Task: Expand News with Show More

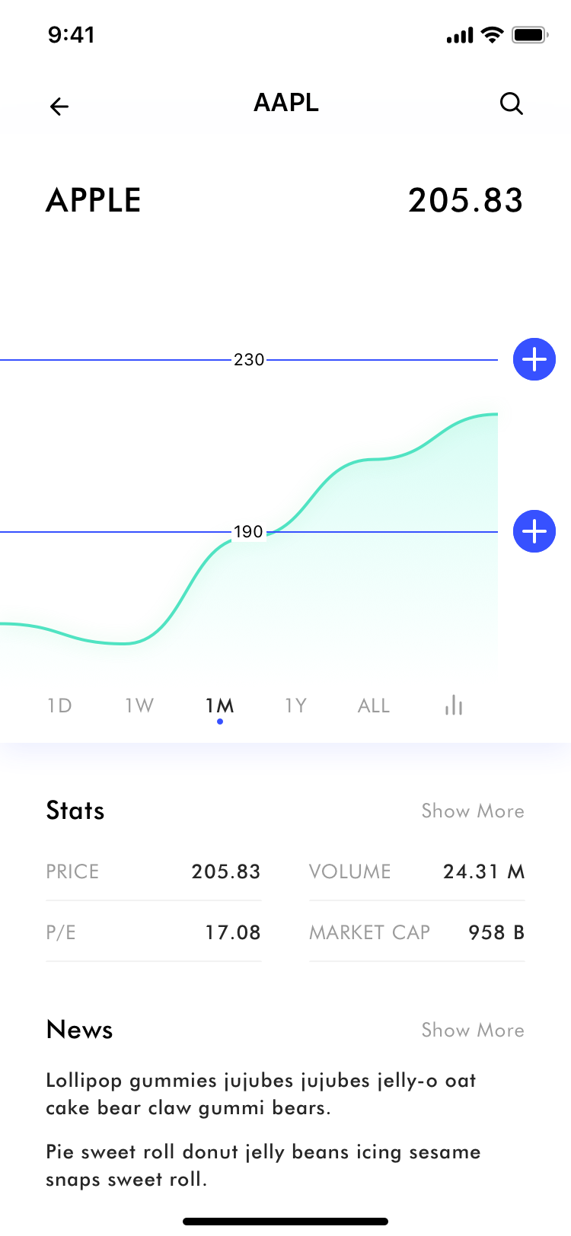Action: pos(473,1030)
